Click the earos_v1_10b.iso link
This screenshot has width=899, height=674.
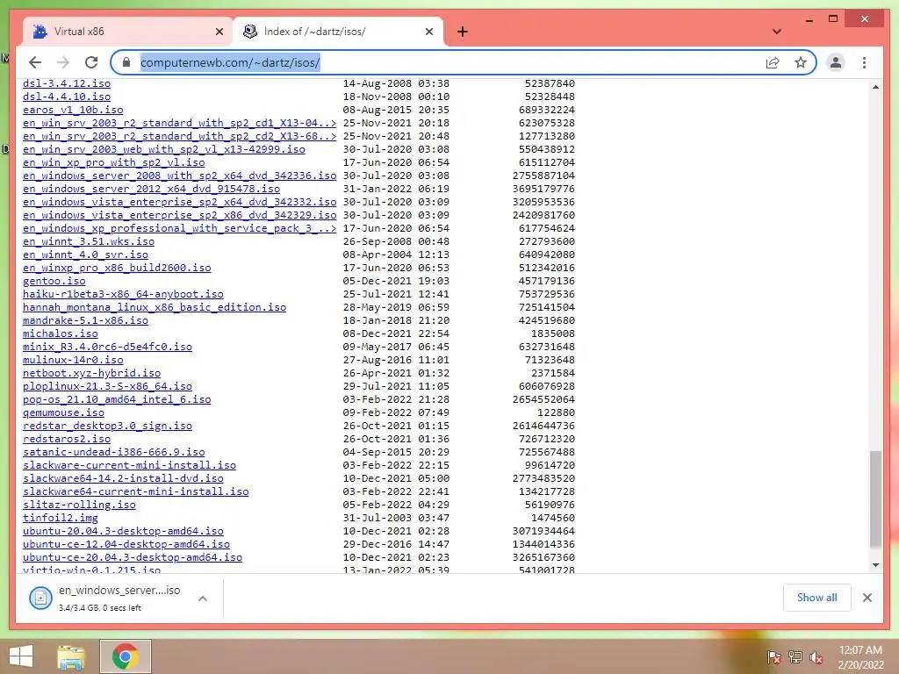point(73,110)
